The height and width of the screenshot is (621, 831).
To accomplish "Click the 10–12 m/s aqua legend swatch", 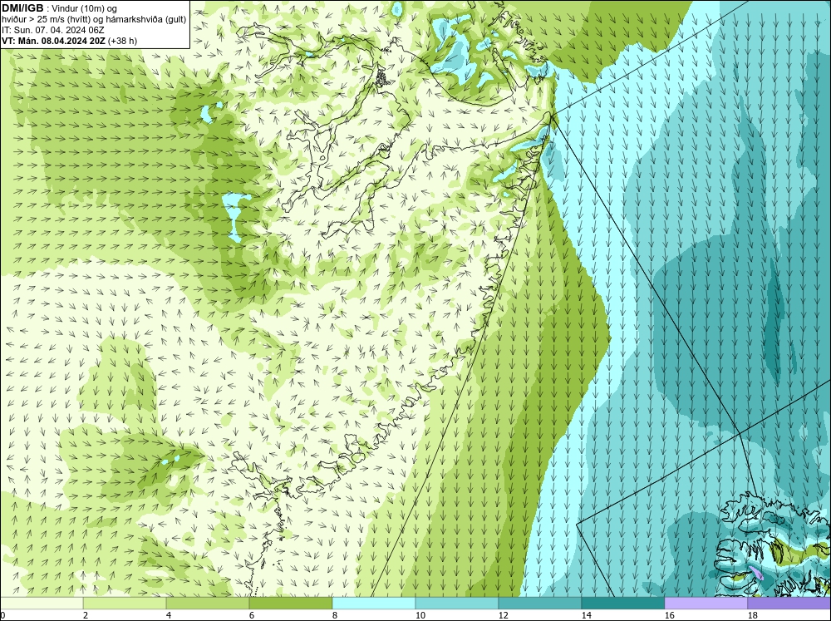I will (457, 603).
